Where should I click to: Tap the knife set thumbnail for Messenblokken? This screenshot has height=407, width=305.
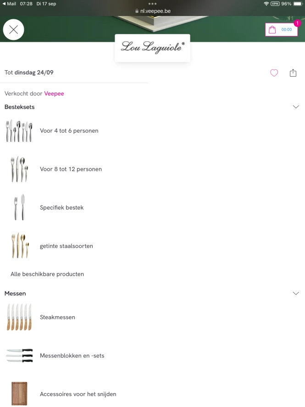[x=19, y=356]
